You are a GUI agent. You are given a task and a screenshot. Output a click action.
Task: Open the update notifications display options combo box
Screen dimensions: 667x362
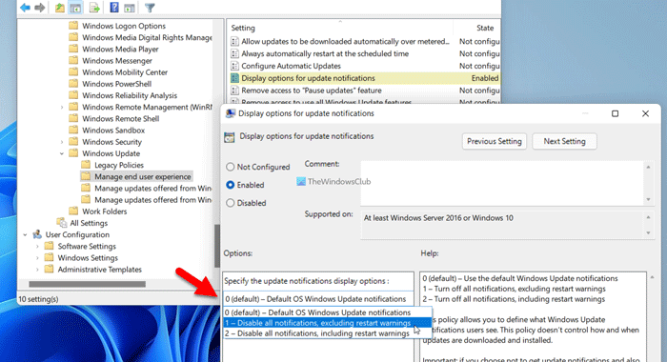click(x=317, y=299)
